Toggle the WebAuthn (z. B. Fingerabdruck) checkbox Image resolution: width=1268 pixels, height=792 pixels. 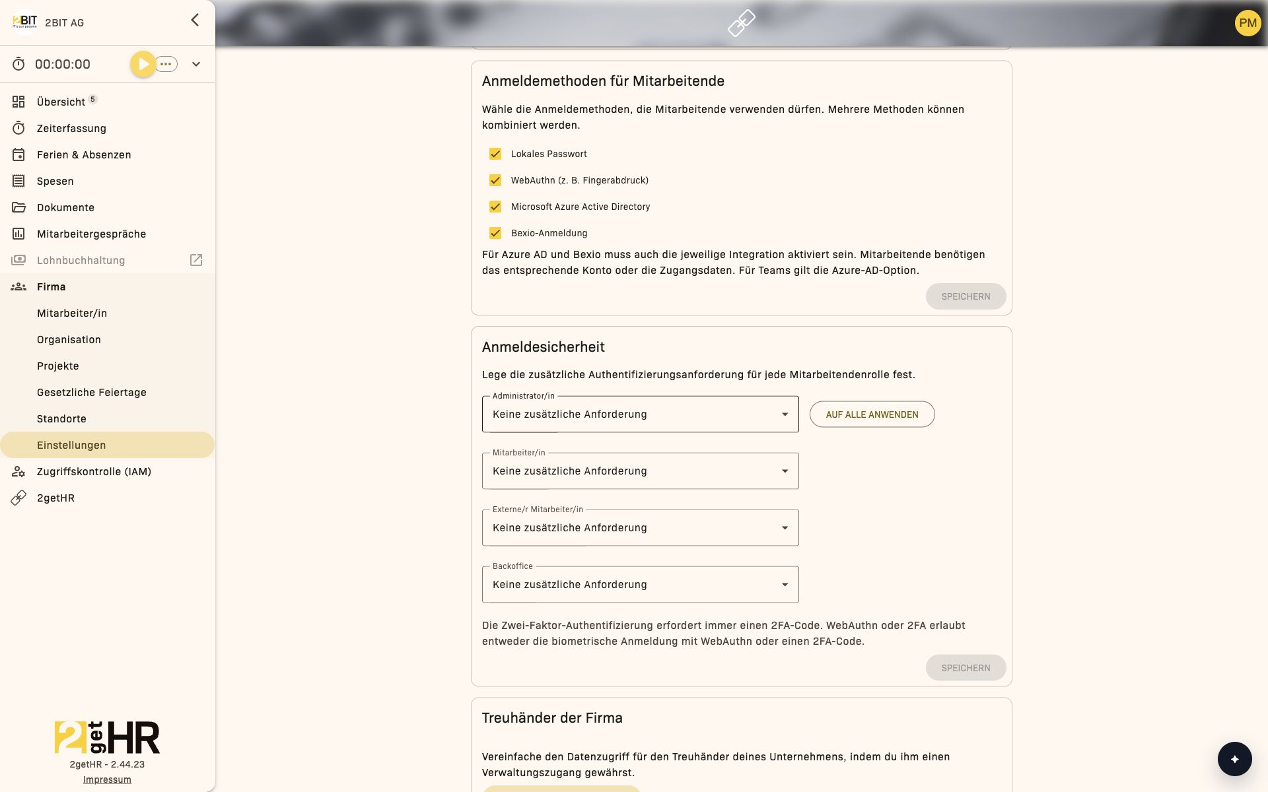click(x=495, y=180)
